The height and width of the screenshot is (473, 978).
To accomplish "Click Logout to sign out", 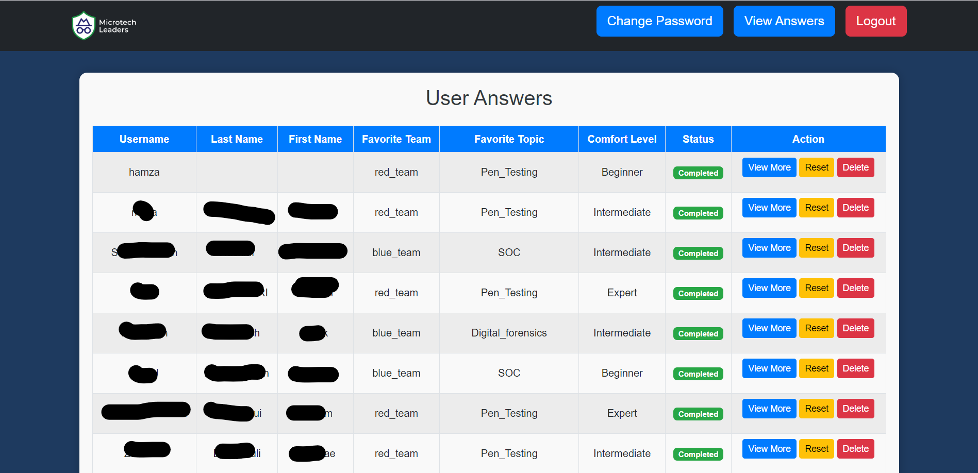I will pyautogui.click(x=875, y=21).
